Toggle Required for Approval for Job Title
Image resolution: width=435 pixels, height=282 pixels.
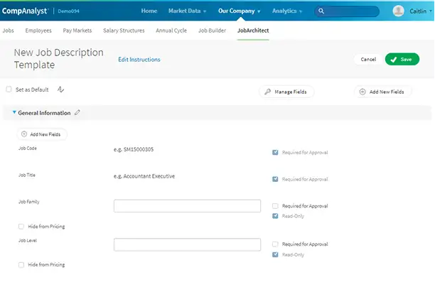pos(275,179)
